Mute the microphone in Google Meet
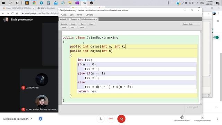Image resolution: width=222 pixels, height=125 pixels. click(101, 119)
